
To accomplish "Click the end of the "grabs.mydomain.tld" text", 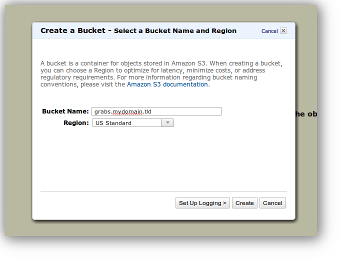I will pyautogui.click(x=151, y=111).
